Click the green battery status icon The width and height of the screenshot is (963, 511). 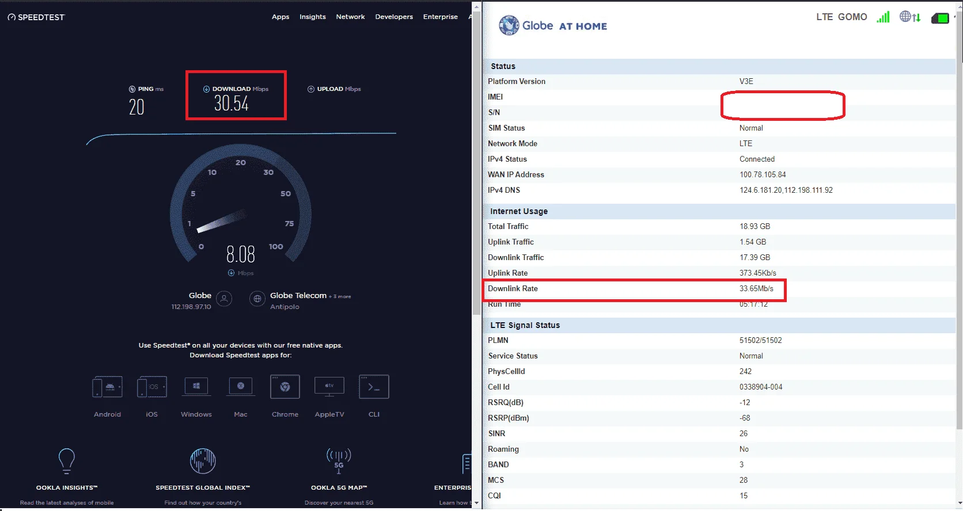[940, 18]
